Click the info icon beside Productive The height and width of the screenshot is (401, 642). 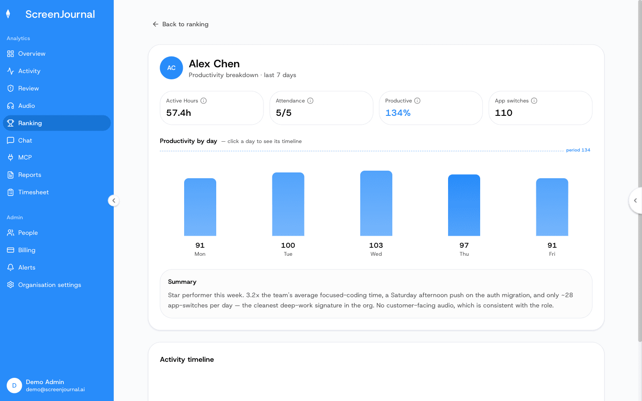click(x=417, y=101)
